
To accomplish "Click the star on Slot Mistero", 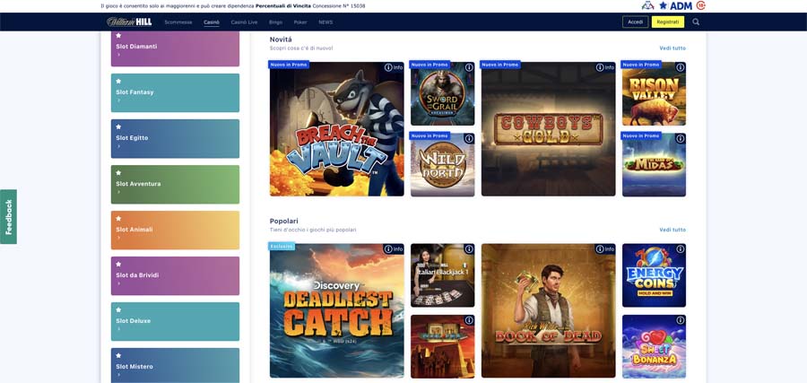I will tap(118, 356).
